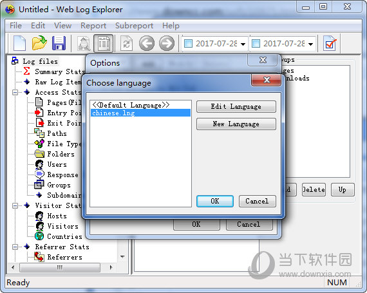This screenshot has width=367, height=293.
Task: Open log file with folder icon
Action: 39,43
